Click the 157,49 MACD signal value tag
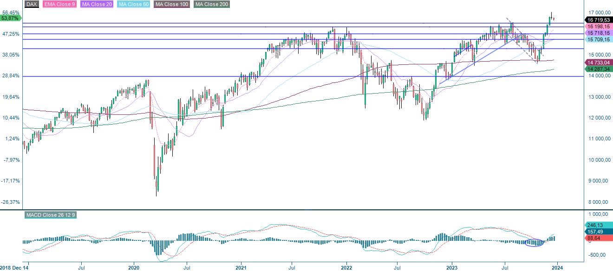Screen dimensions: 613x271 click(599, 232)
